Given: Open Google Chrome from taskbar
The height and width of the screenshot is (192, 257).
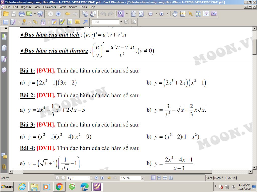Looking at the screenshot, I should pyautogui.click(x=59, y=186).
